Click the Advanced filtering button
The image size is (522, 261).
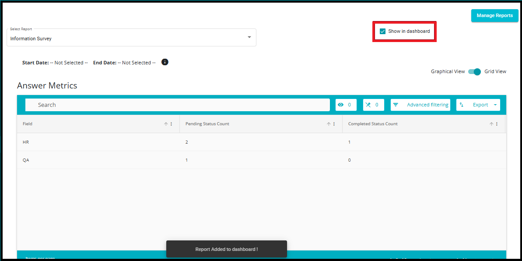click(420, 105)
